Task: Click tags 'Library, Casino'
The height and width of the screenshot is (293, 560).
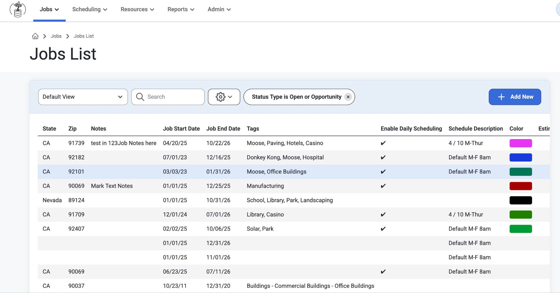Action: coord(265,215)
